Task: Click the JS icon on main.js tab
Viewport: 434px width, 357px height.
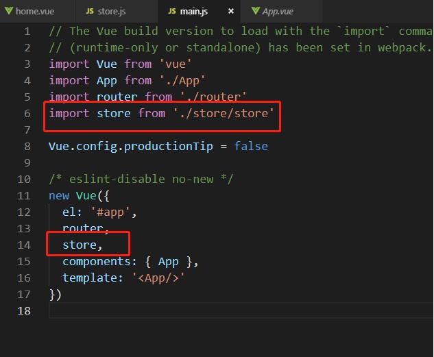Action: coord(172,11)
